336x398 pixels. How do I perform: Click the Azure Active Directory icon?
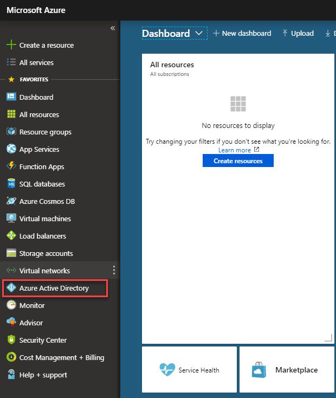(x=11, y=287)
